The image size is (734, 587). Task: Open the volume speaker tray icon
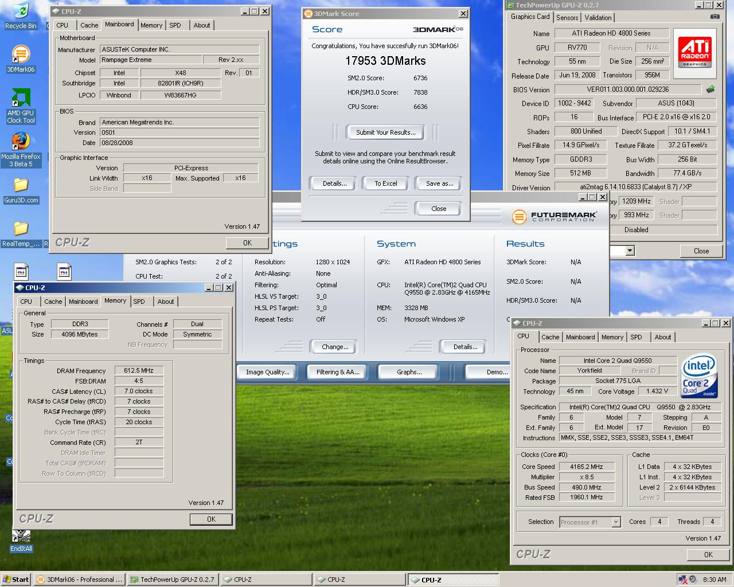[692, 580]
